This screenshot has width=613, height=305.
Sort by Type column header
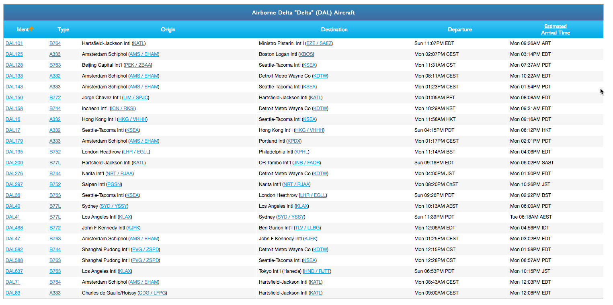pos(63,29)
